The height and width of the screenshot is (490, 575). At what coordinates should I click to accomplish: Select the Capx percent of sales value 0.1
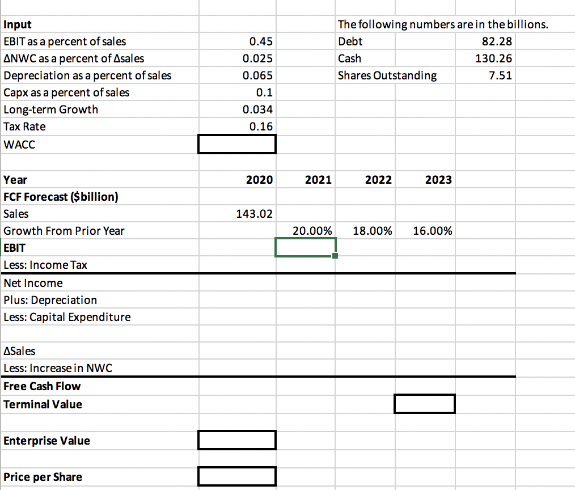[236, 92]
